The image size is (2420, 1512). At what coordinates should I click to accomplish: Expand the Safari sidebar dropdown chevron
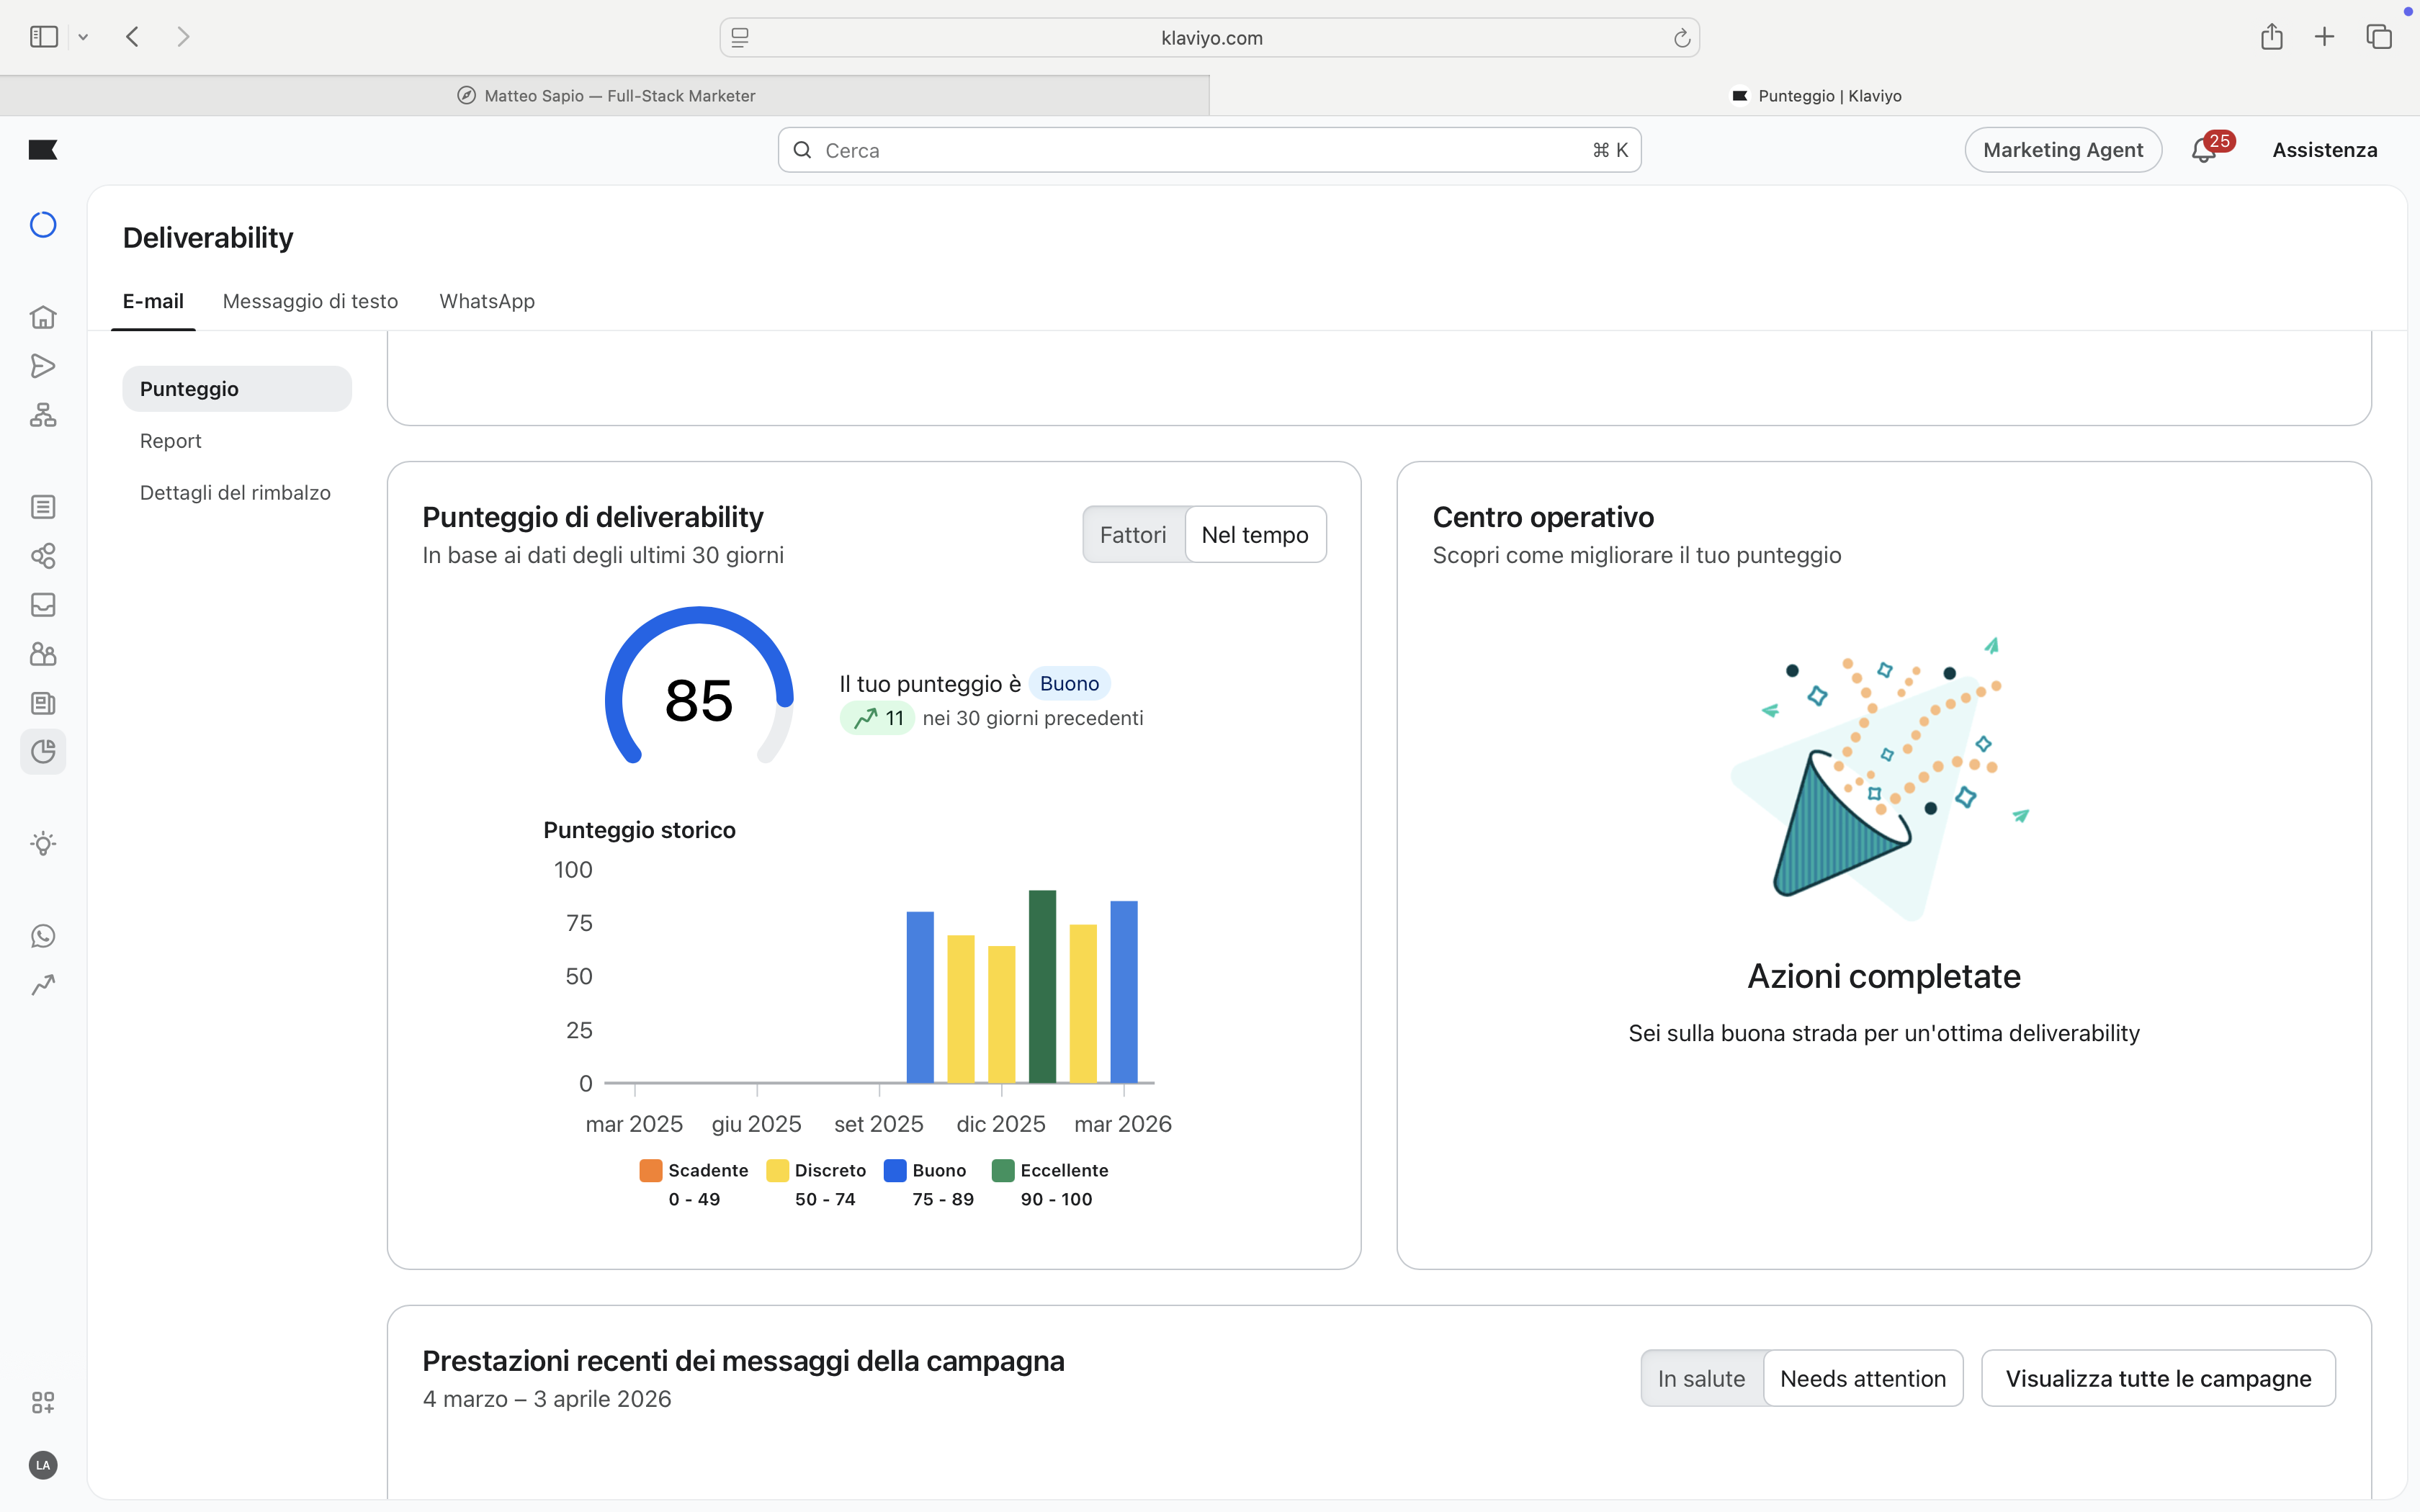tap(84, 37)
